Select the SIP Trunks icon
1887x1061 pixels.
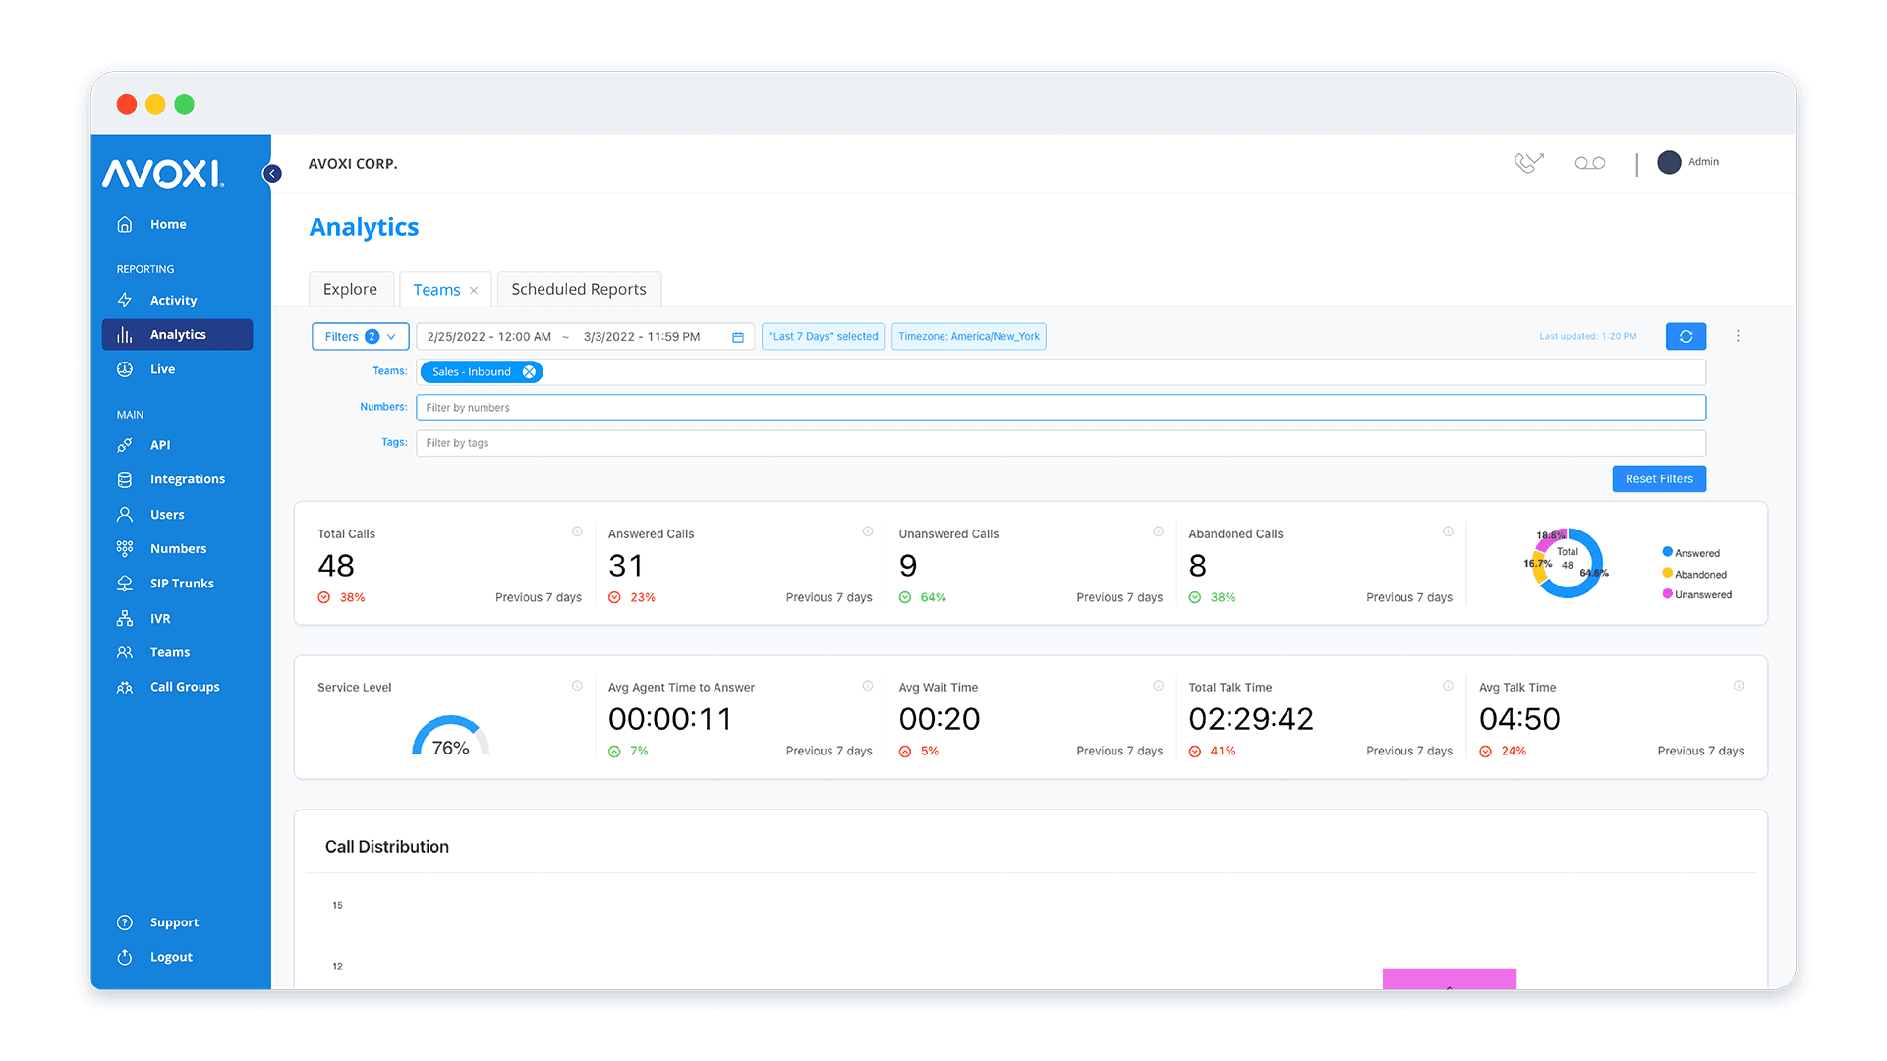[x=125, y=583]
